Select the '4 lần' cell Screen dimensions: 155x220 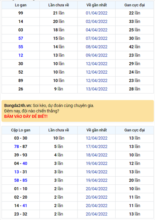tap(59, 155)
